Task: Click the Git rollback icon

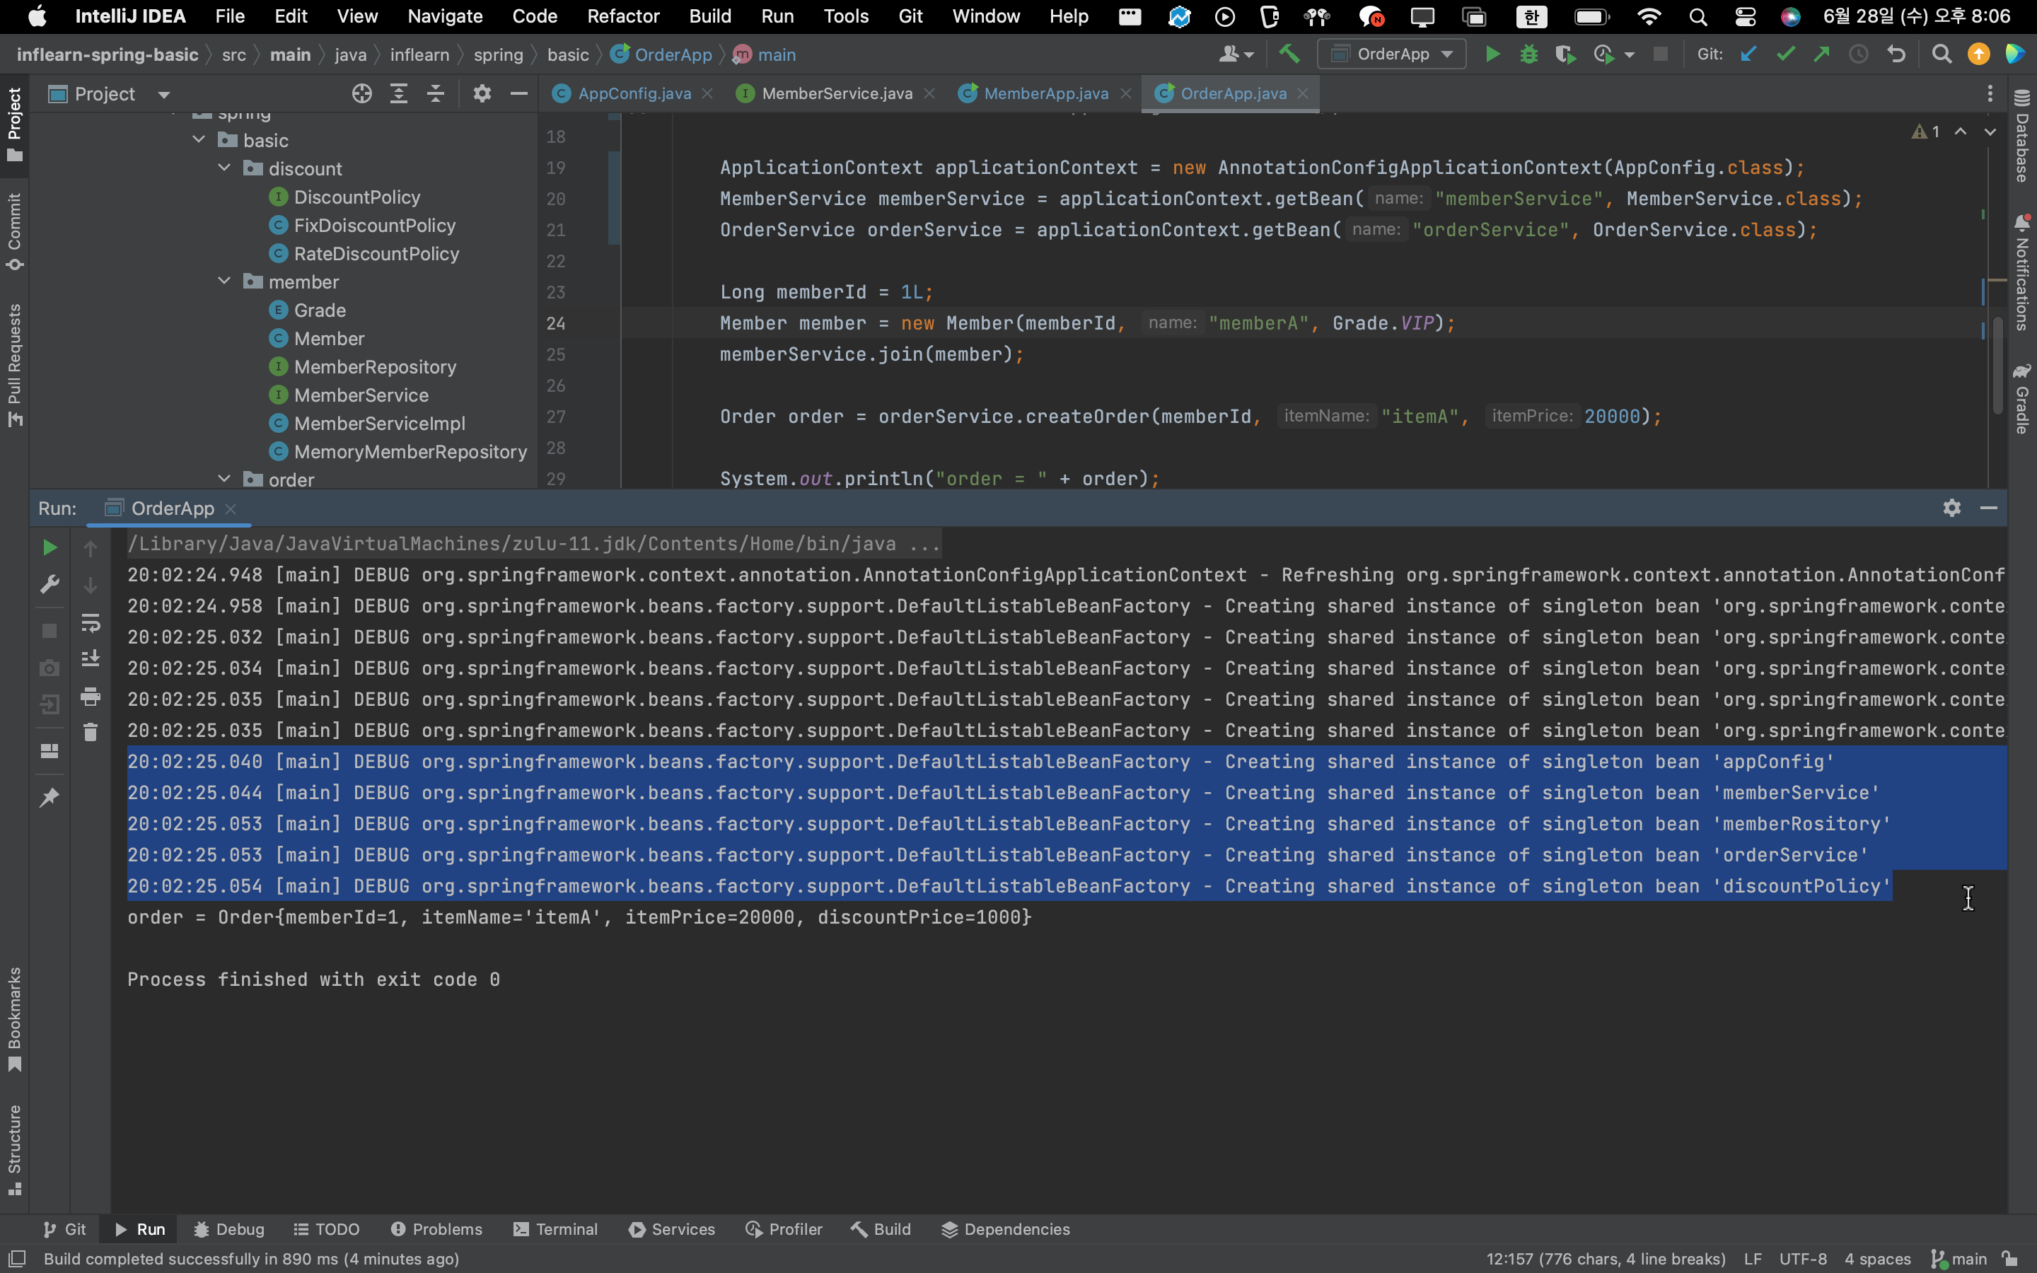Action: 1896,54
